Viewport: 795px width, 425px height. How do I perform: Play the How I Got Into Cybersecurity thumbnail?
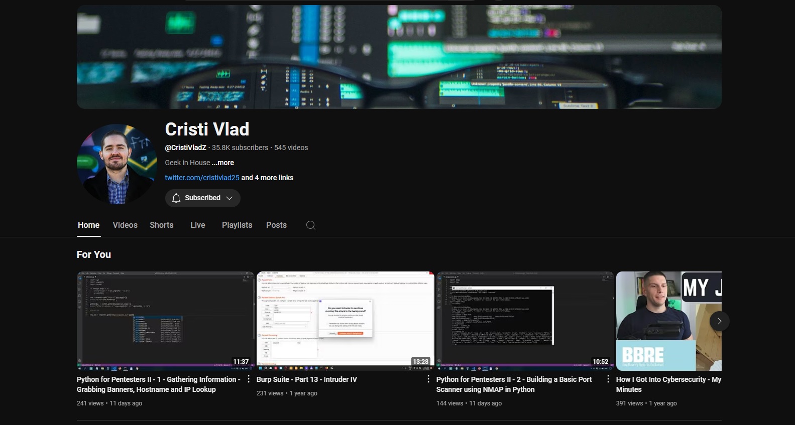[669, 321]
